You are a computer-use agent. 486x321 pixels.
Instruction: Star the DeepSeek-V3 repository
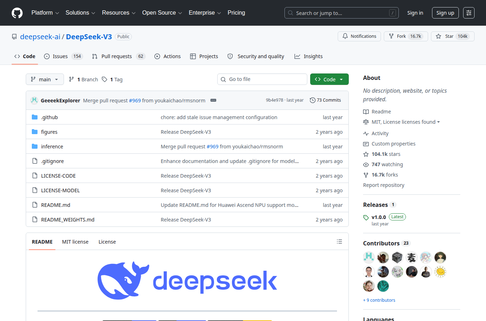[x=452, y=36]
